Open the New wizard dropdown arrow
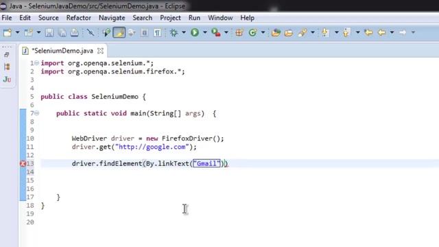The height and width of the screenshot is (247, 439). point(17,33)
